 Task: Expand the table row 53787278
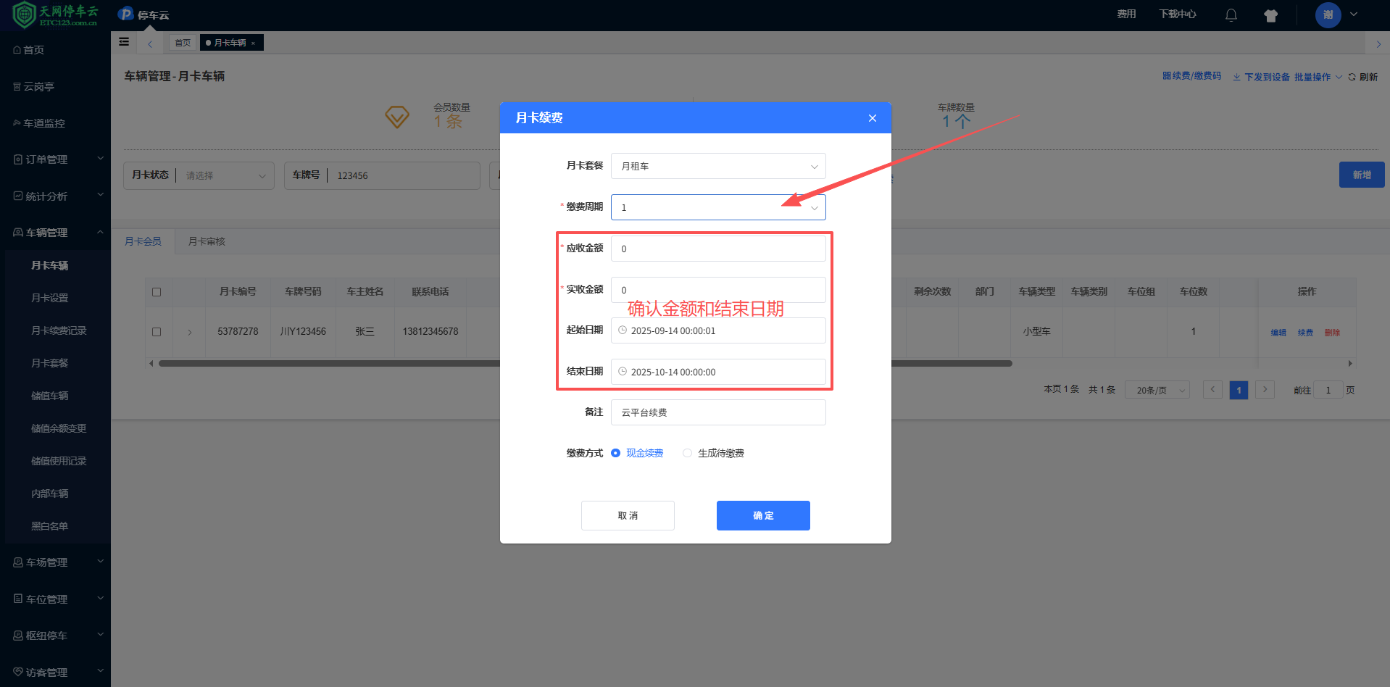[x=190, y=332]
